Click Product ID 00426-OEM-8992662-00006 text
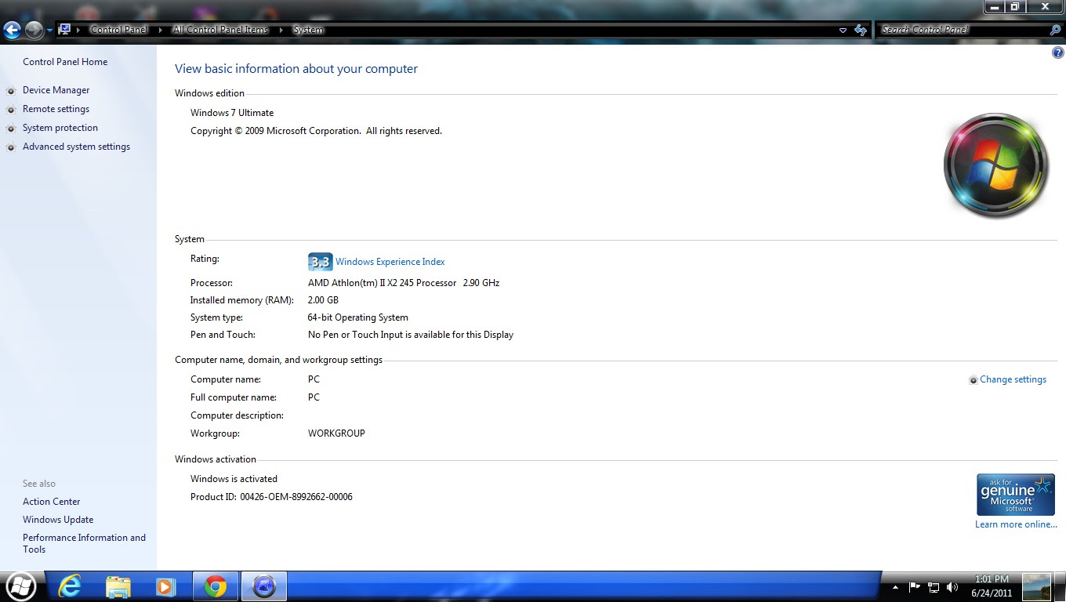This screenshot has width=1066, height=602. [x=271, y=497]
